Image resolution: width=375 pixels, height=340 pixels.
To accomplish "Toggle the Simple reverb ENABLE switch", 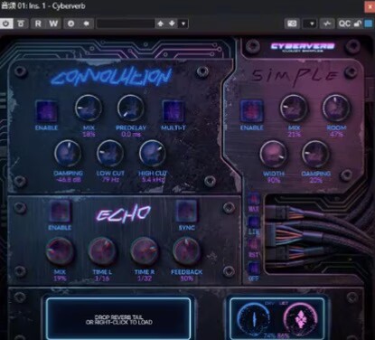I will click(x=252, y=111).
